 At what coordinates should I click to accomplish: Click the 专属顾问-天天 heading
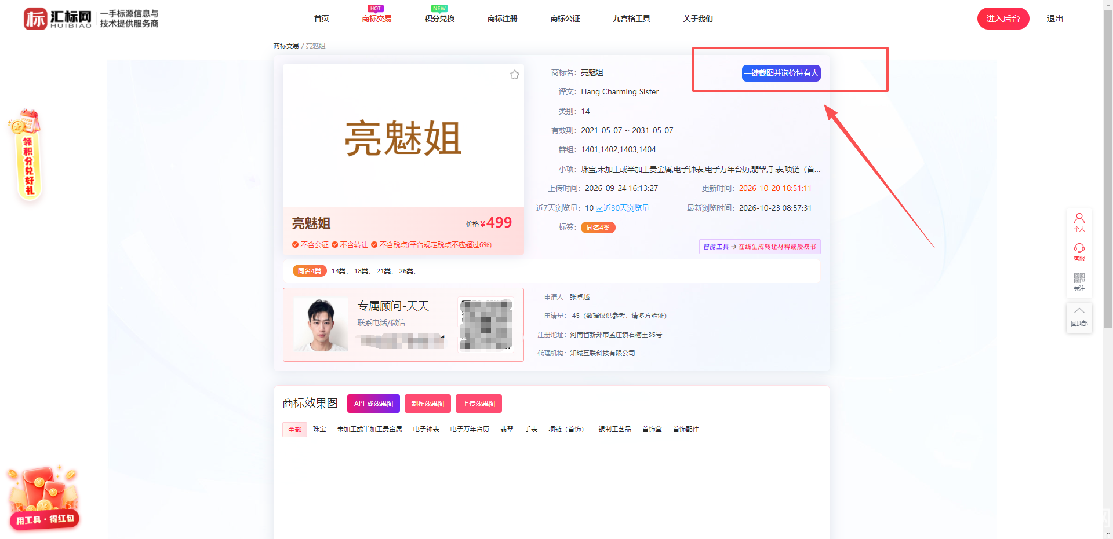(x=393, y=306)
